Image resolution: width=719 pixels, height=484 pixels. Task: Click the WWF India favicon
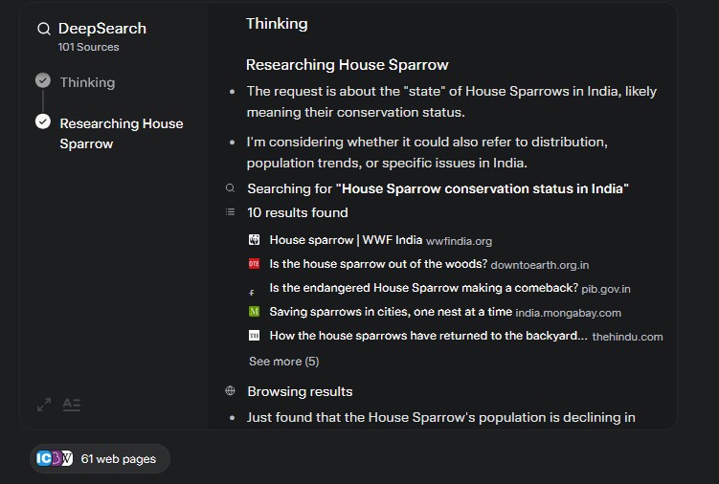click(254, 240)
